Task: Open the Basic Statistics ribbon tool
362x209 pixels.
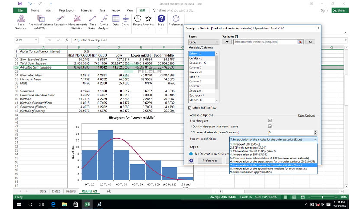Action: pos(21,22)
